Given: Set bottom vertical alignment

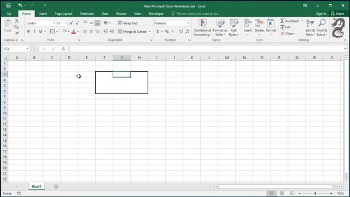Looking at the screenshot, I should click(97, 23).
